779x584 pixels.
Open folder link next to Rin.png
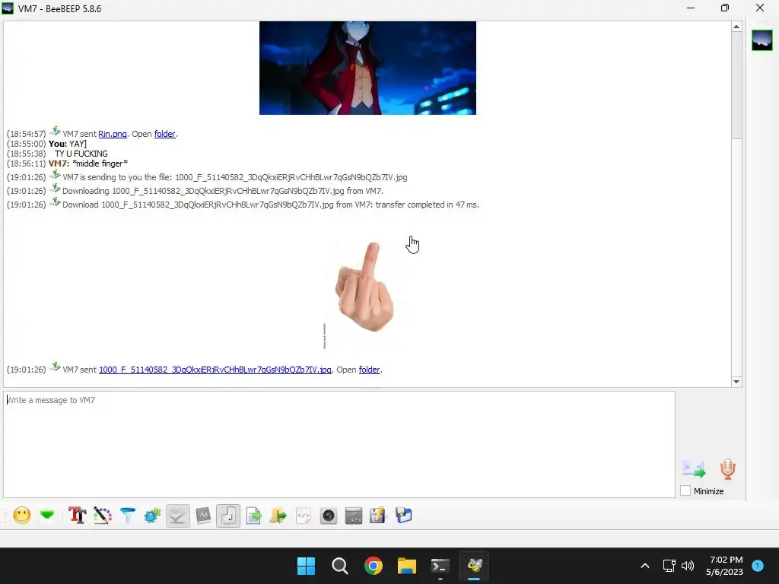pyautogui.click(x=164, y=134)
